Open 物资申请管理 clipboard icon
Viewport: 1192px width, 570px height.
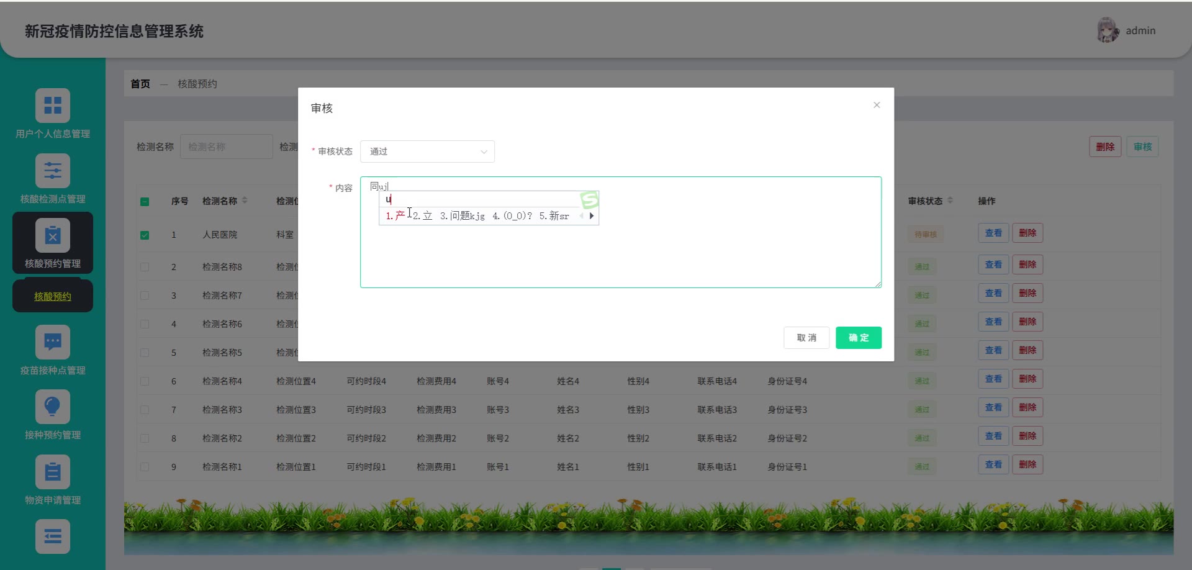click(53, 472)
